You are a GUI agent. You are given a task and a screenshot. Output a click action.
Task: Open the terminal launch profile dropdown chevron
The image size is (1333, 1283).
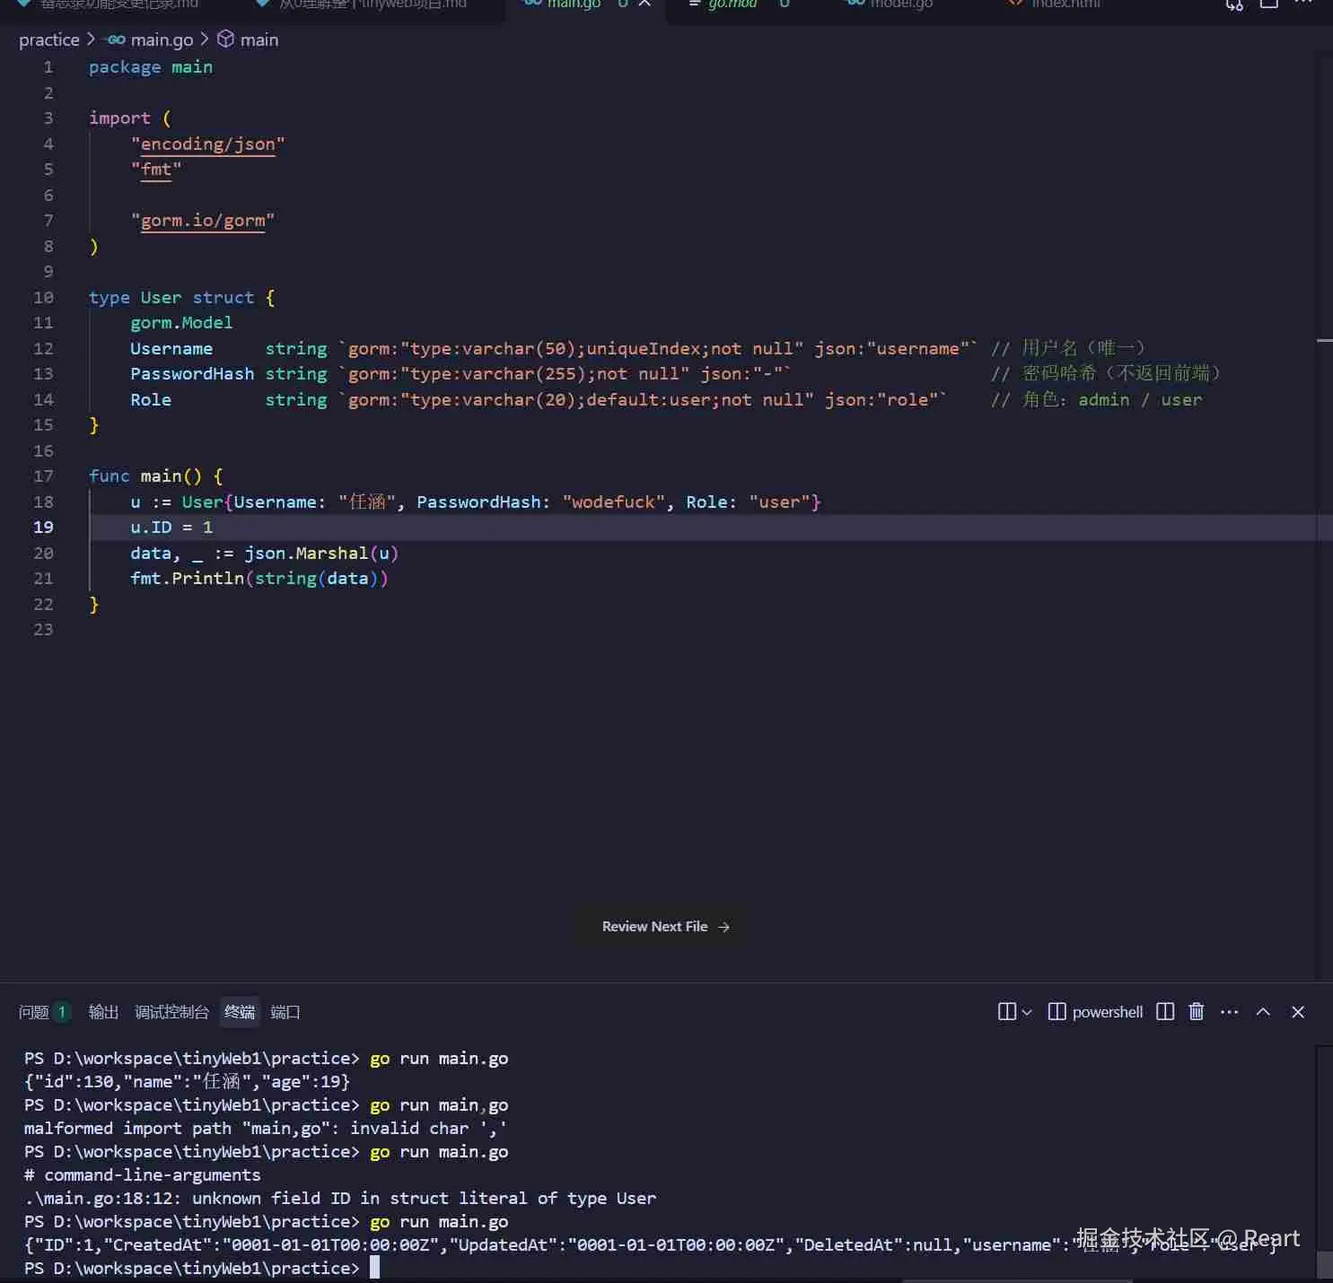coord(1027,1012)
